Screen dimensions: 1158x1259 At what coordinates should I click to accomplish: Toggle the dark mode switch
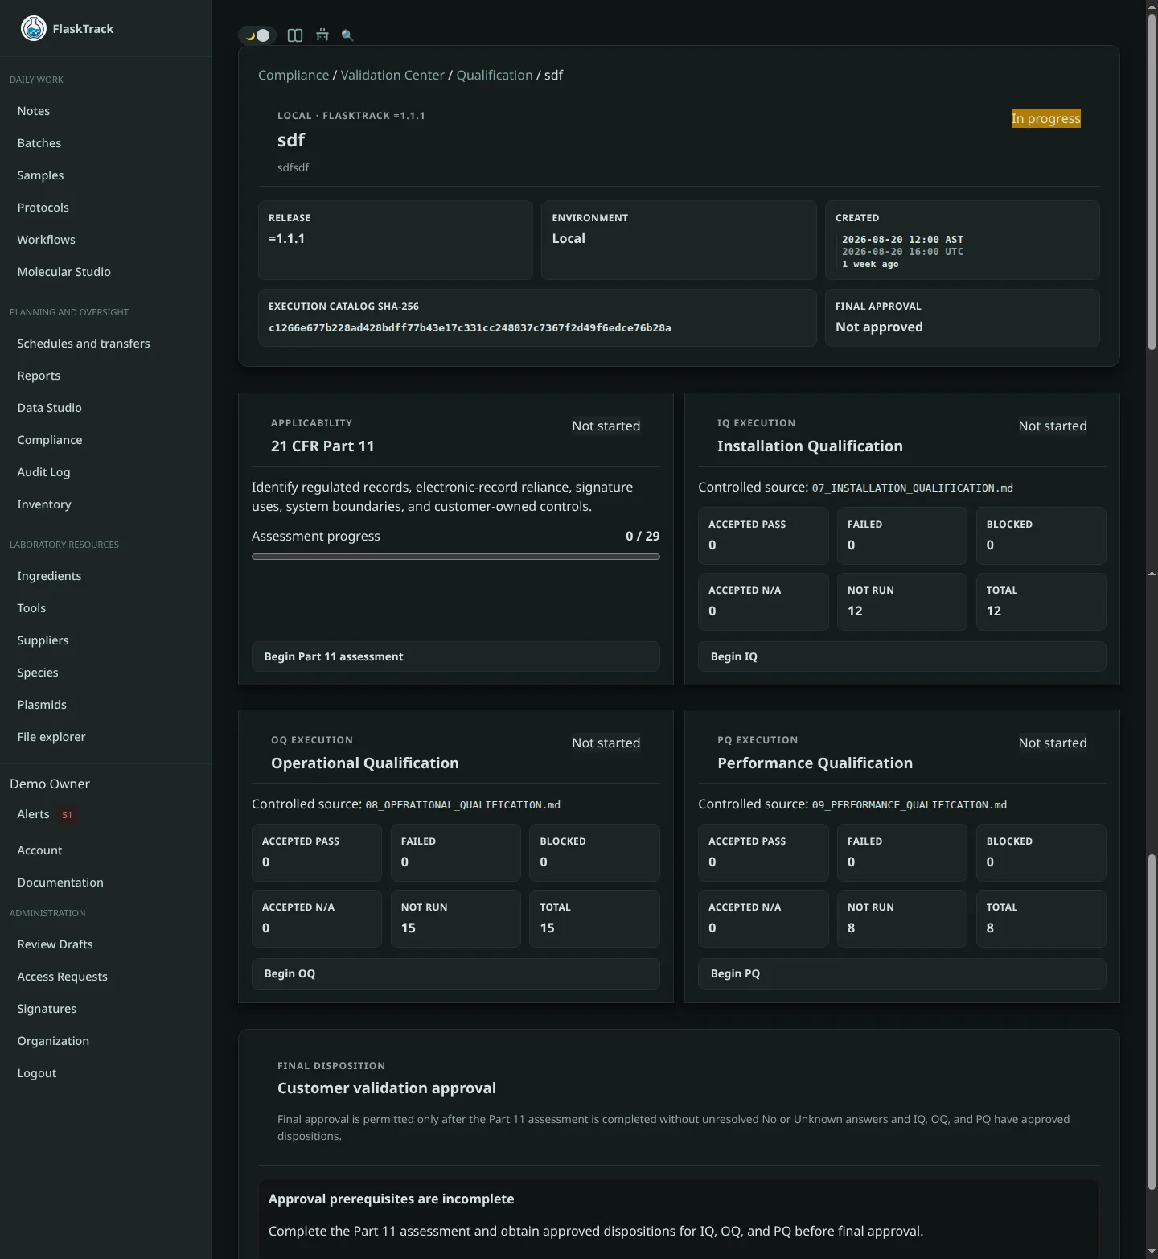coord(257,35)
